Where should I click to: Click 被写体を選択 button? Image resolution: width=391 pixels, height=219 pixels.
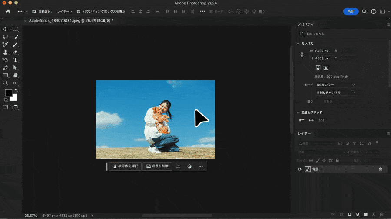click(x=126, y=166)
